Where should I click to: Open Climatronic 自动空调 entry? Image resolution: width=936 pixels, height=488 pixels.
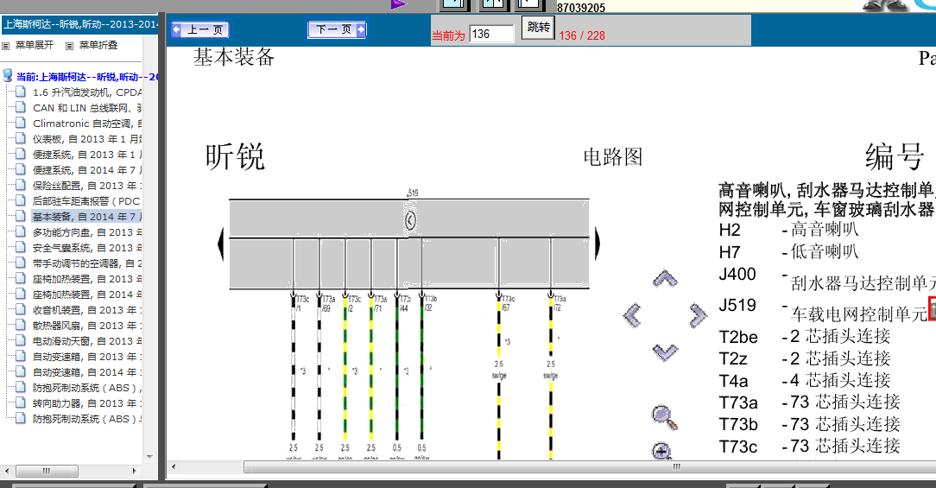87,123
